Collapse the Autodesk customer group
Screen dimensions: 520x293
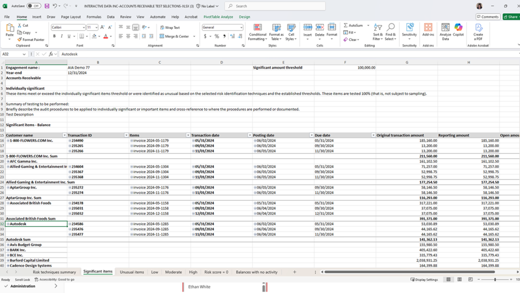[x=8, y=224]
